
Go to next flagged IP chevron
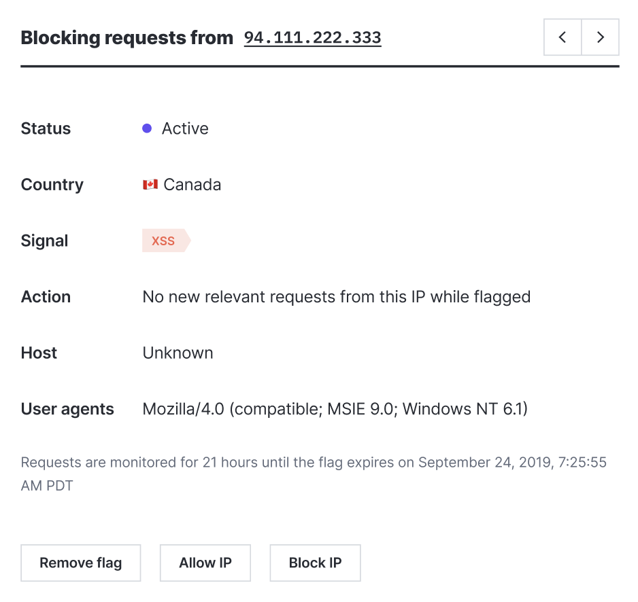tap(600, 37)
